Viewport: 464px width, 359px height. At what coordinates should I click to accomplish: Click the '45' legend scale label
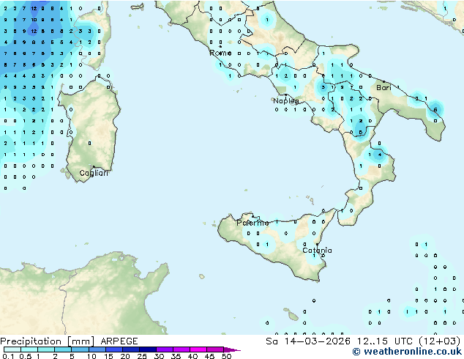click(x=209, y=356)
